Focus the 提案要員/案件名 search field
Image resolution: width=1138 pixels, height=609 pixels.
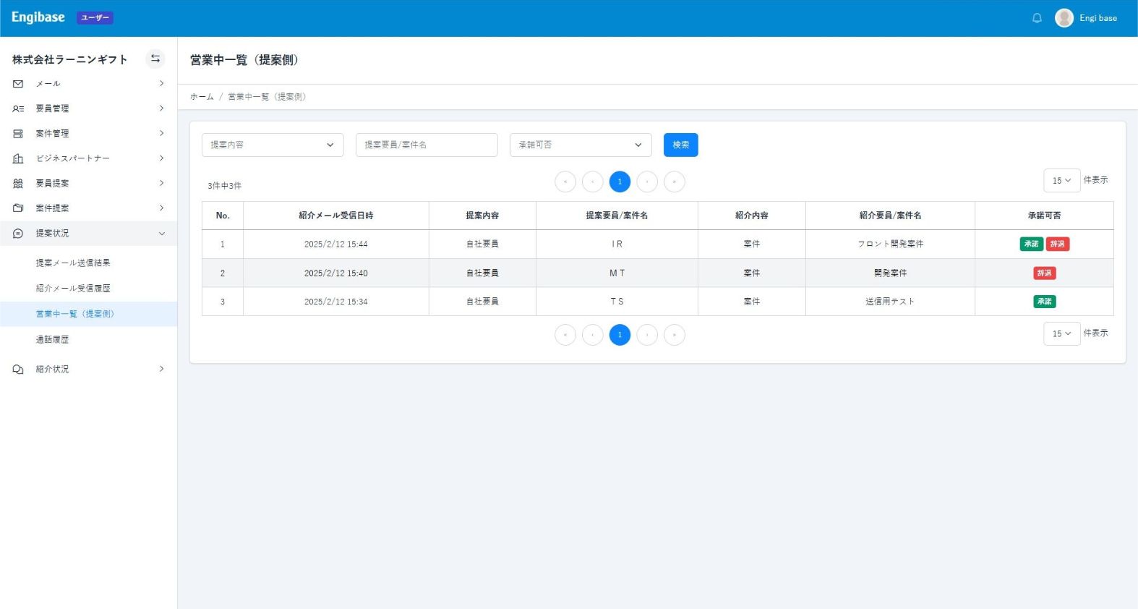coord(426,145)
